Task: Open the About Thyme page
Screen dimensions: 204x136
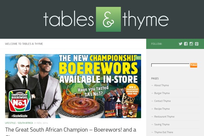Action: 161,85
